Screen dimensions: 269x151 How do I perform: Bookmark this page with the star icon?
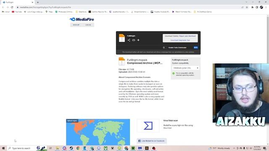pos(247,7)
